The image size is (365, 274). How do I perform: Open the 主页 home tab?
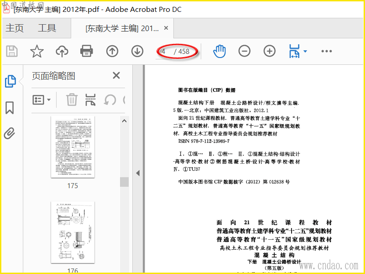pos(15,28)
